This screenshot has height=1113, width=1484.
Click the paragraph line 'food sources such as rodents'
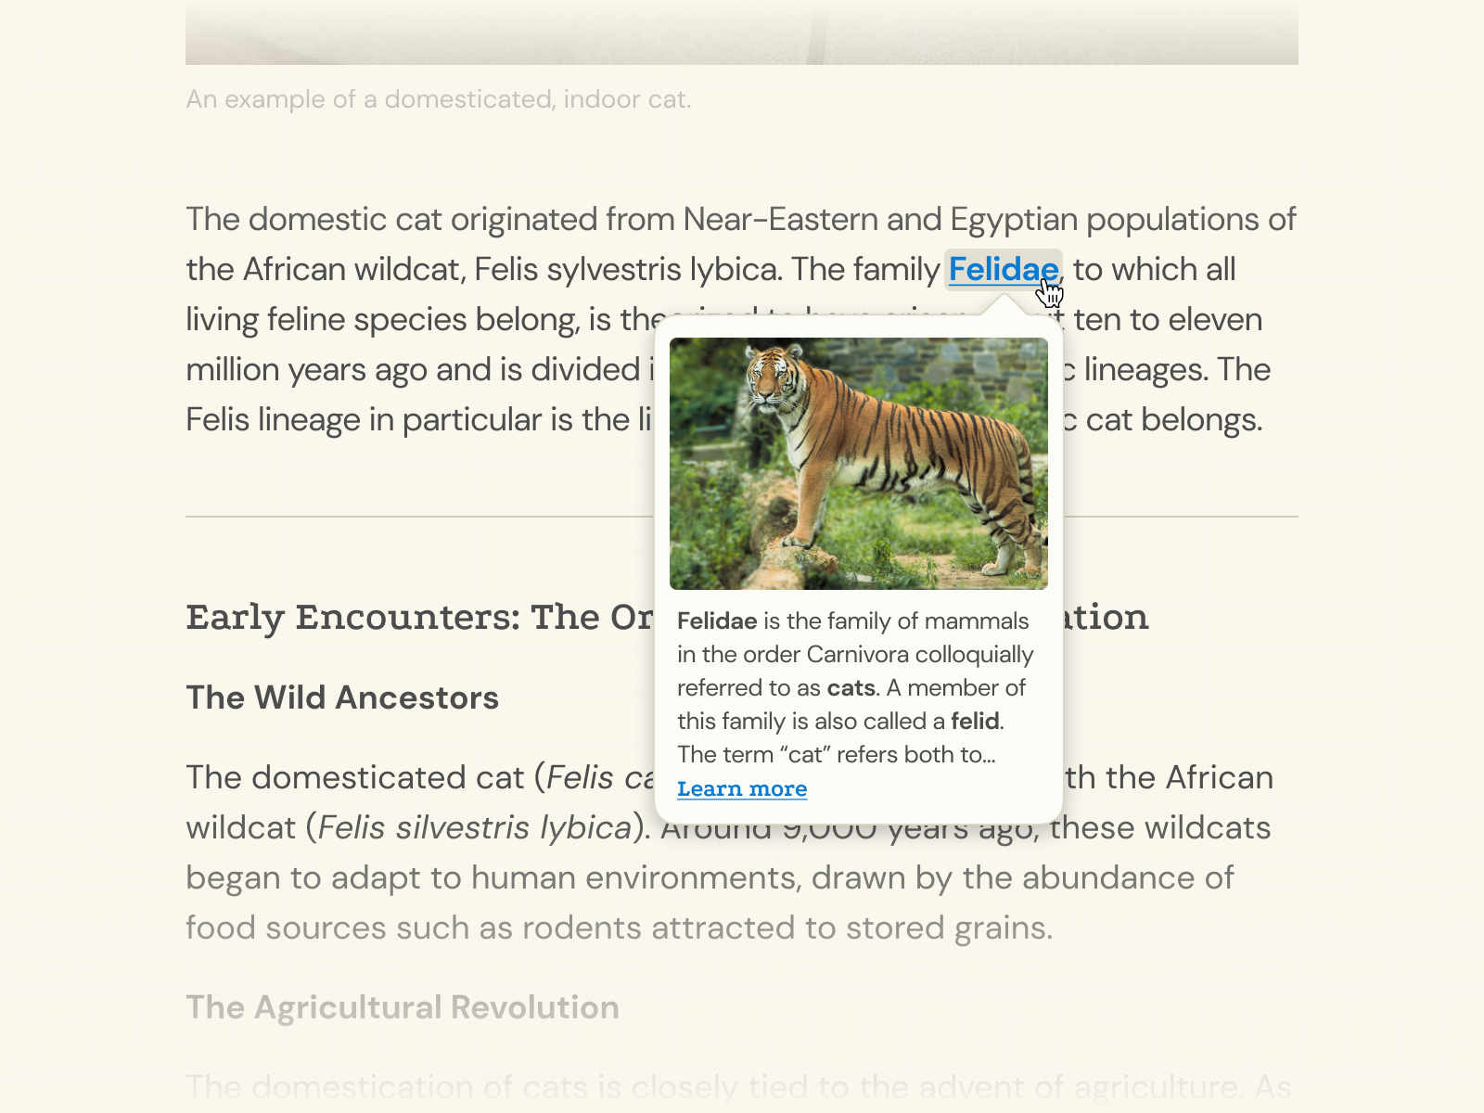[x=619, y=927]
